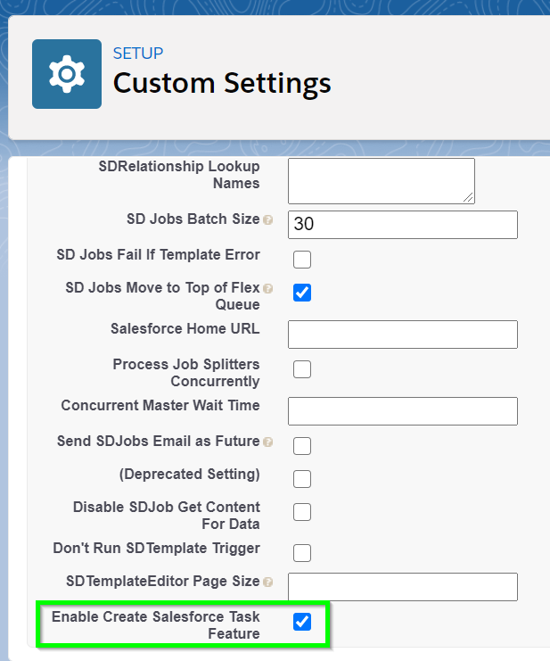This screenshot has width=550, height=661.
Task: Open help for SD Jobs Batch Size
Action: point(267,220)
